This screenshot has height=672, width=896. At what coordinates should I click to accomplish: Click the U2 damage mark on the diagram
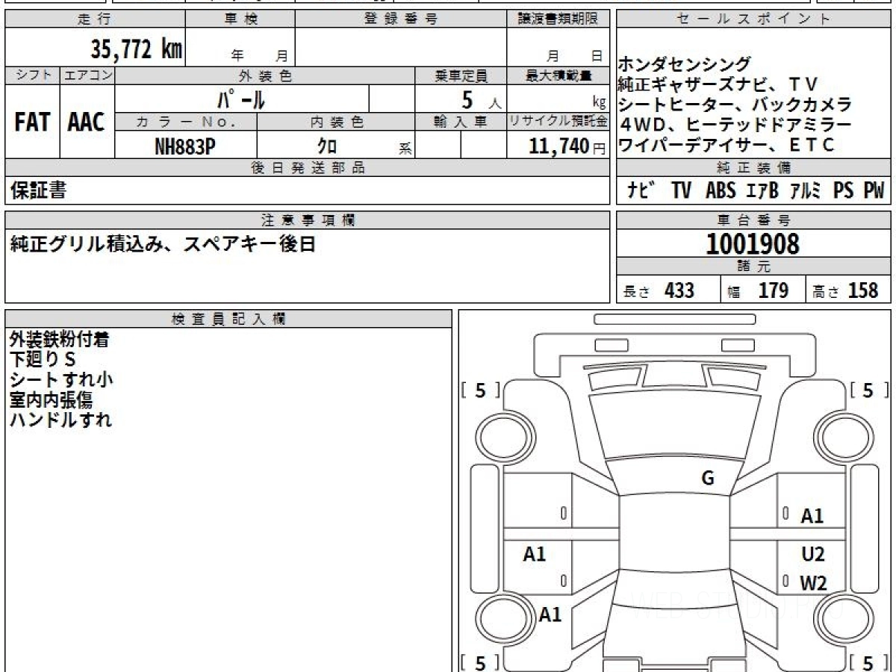point(813,555)
